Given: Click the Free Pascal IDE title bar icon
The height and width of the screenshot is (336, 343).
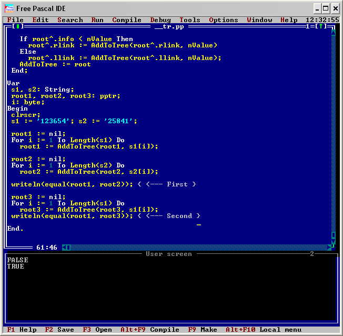Looking at the screenshot, I should coord(9,8).
